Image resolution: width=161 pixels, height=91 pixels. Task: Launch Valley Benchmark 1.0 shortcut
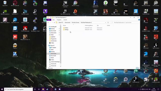25,37
